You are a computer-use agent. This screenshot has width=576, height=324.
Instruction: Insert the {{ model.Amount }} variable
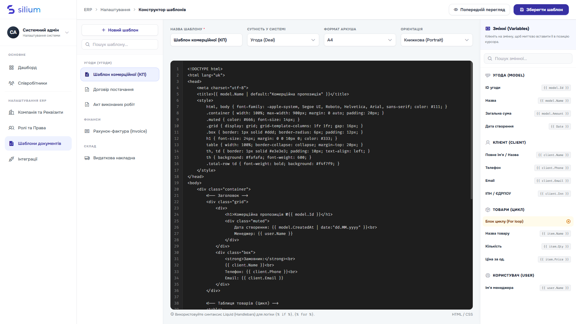click(552, 114)
